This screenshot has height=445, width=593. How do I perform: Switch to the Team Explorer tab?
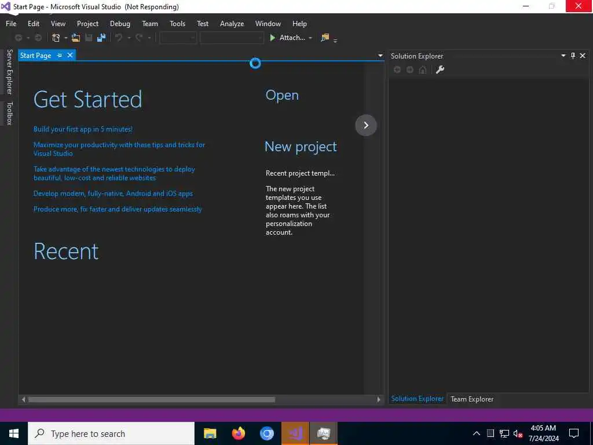(x=471, y=399)
